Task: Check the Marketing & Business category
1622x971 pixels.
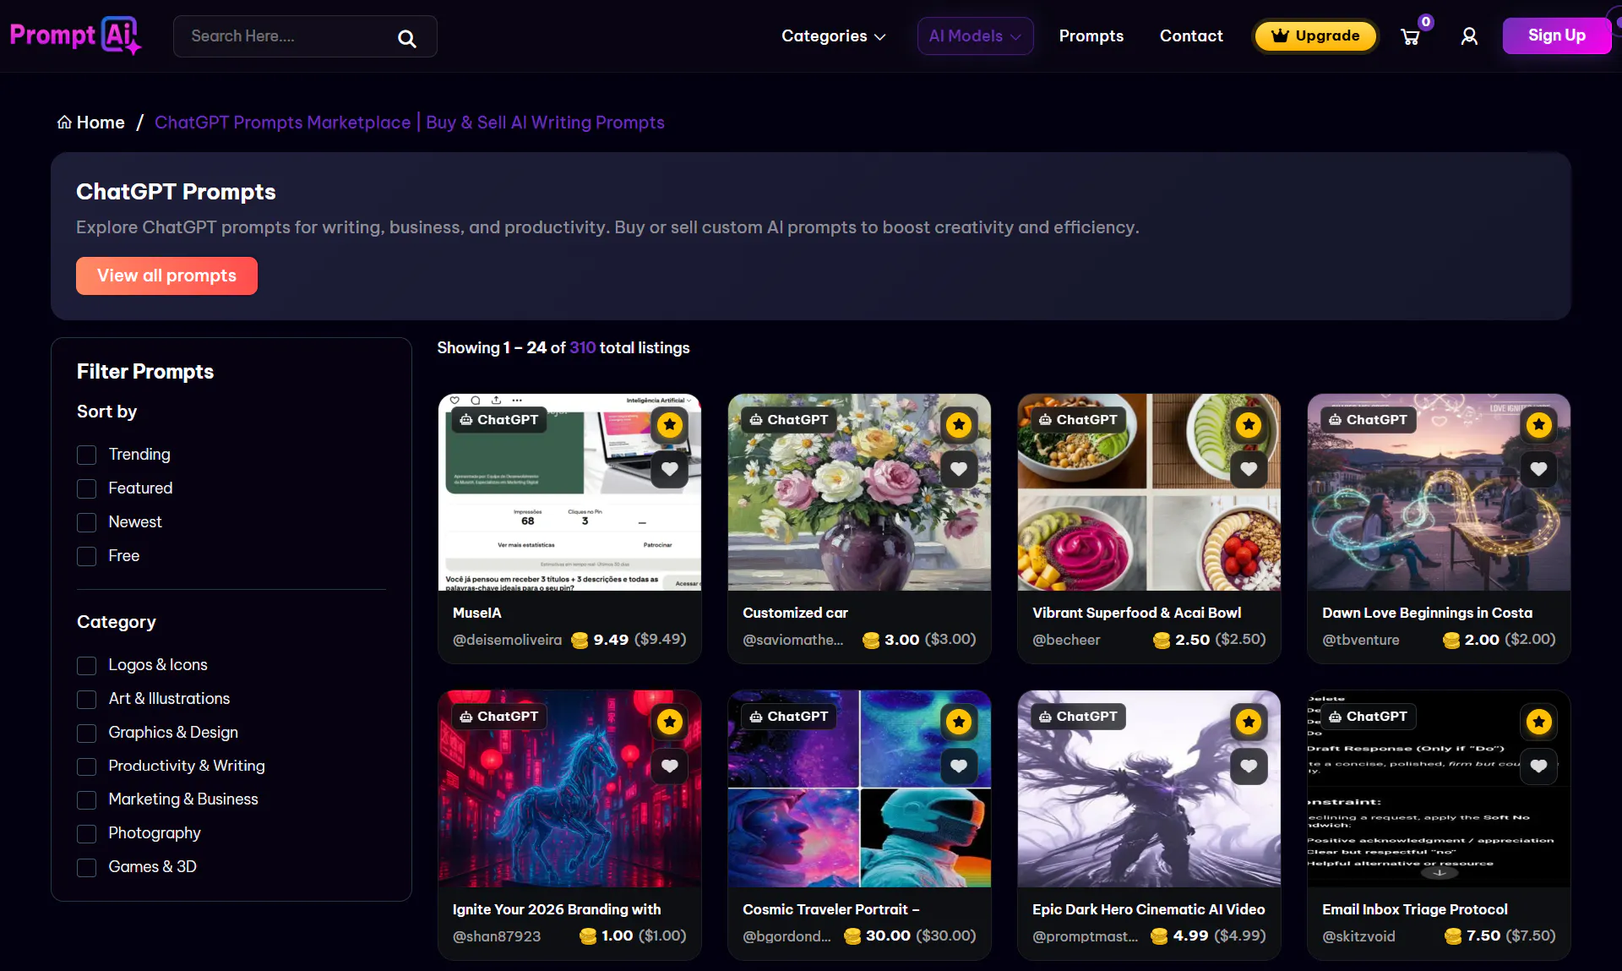Action: click(x=86, y=800)
